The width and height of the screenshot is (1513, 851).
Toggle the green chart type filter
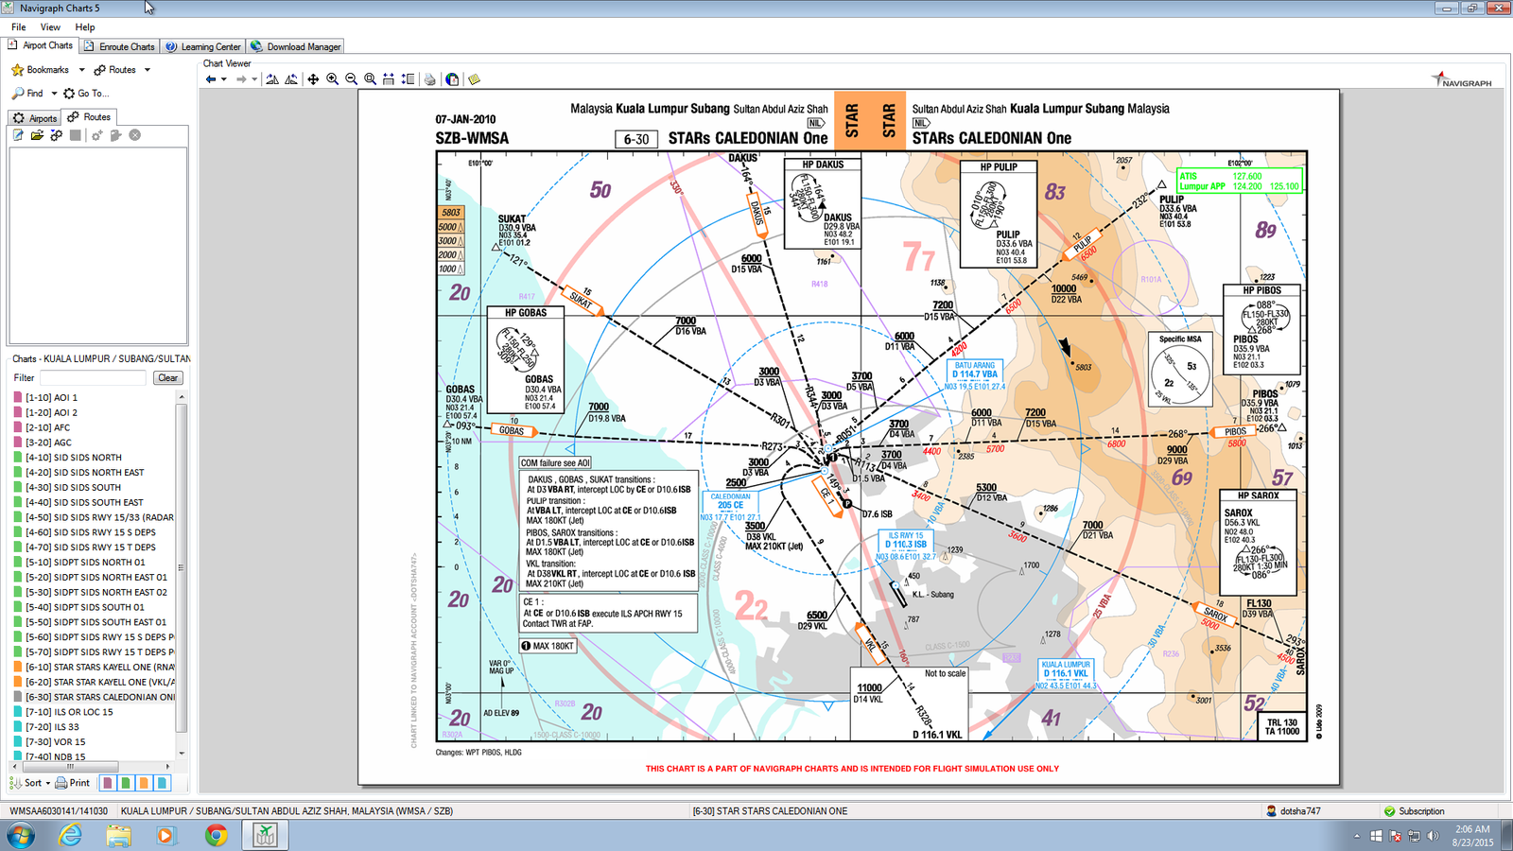point(126,783)
